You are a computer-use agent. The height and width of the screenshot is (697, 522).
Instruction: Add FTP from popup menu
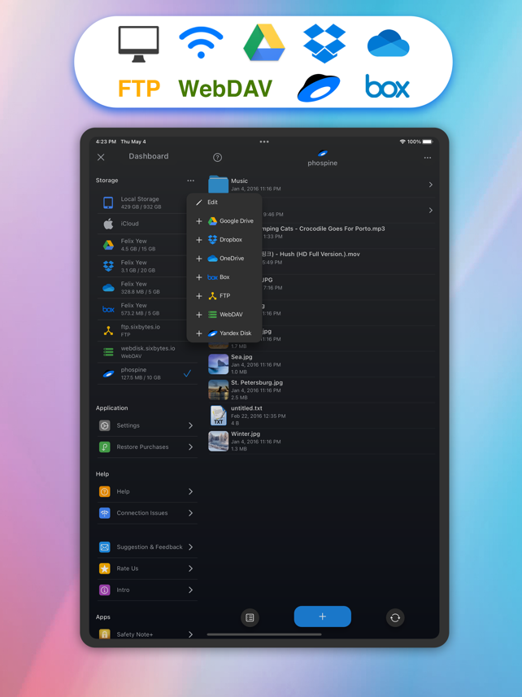pos(224,295)
